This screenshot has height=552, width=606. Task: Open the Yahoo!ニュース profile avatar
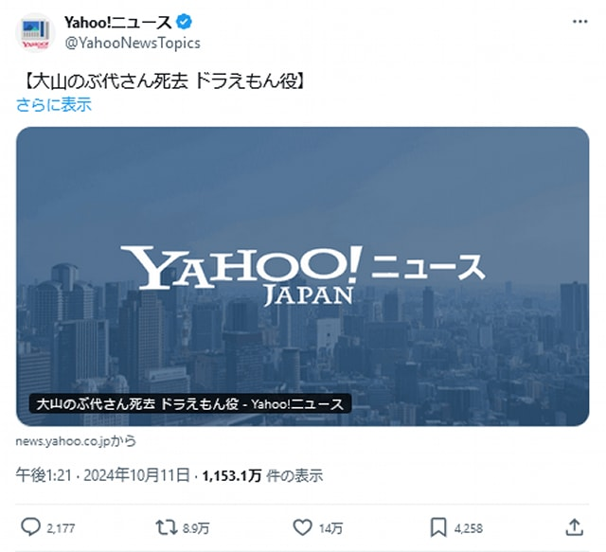pyautogui.click(x=35, y=33)
